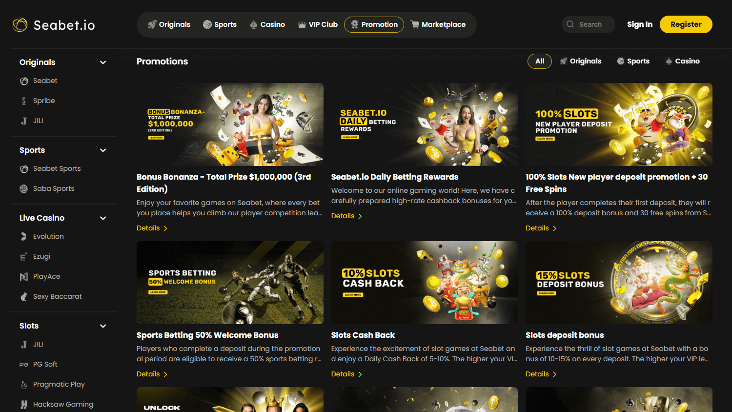Open the Sports Betting 50% Welcome Bonus banner

tap(230, 283)
